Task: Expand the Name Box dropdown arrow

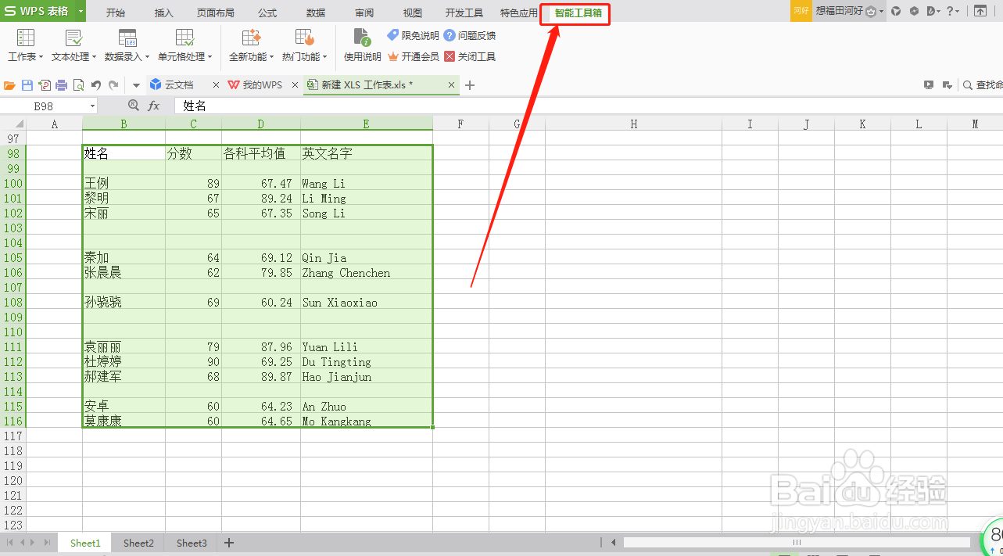Action: [x=92, y=106]
